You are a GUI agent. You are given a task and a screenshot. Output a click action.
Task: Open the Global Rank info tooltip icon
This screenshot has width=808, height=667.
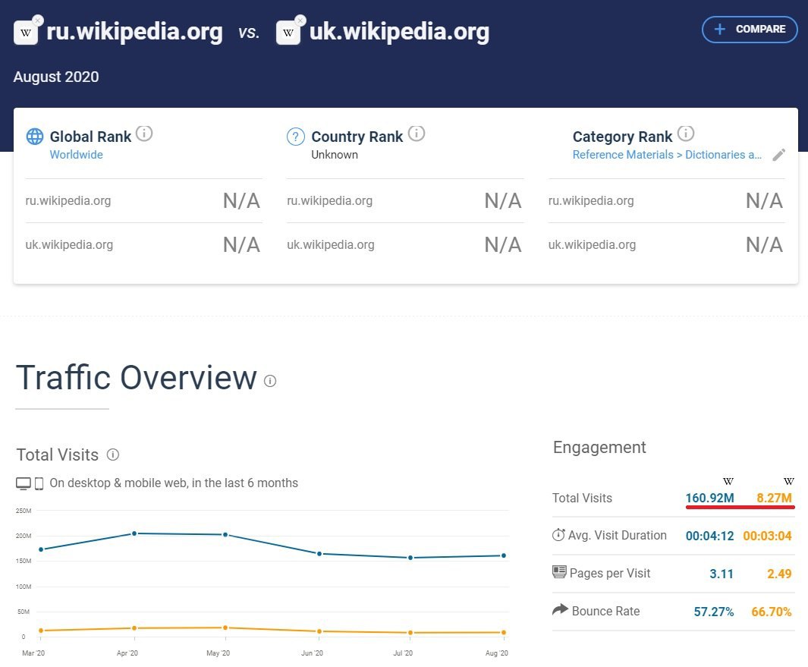coord(144,134)
